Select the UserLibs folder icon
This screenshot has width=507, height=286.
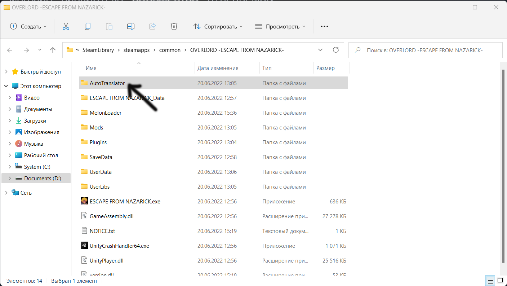click(x=84, y=186)
